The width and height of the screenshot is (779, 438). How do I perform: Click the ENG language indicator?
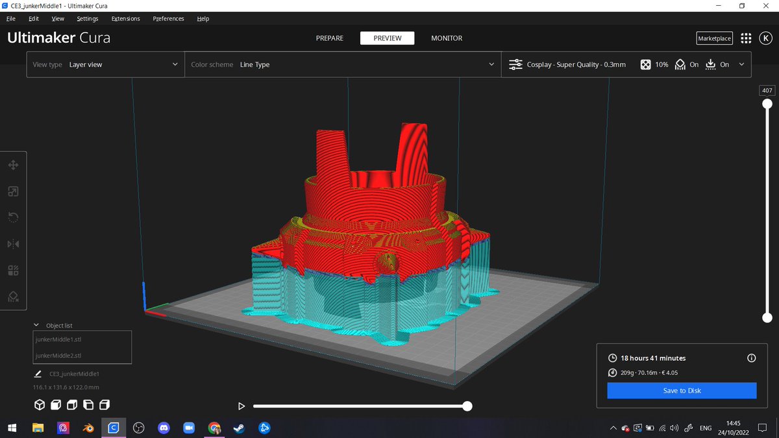[705, 428]
